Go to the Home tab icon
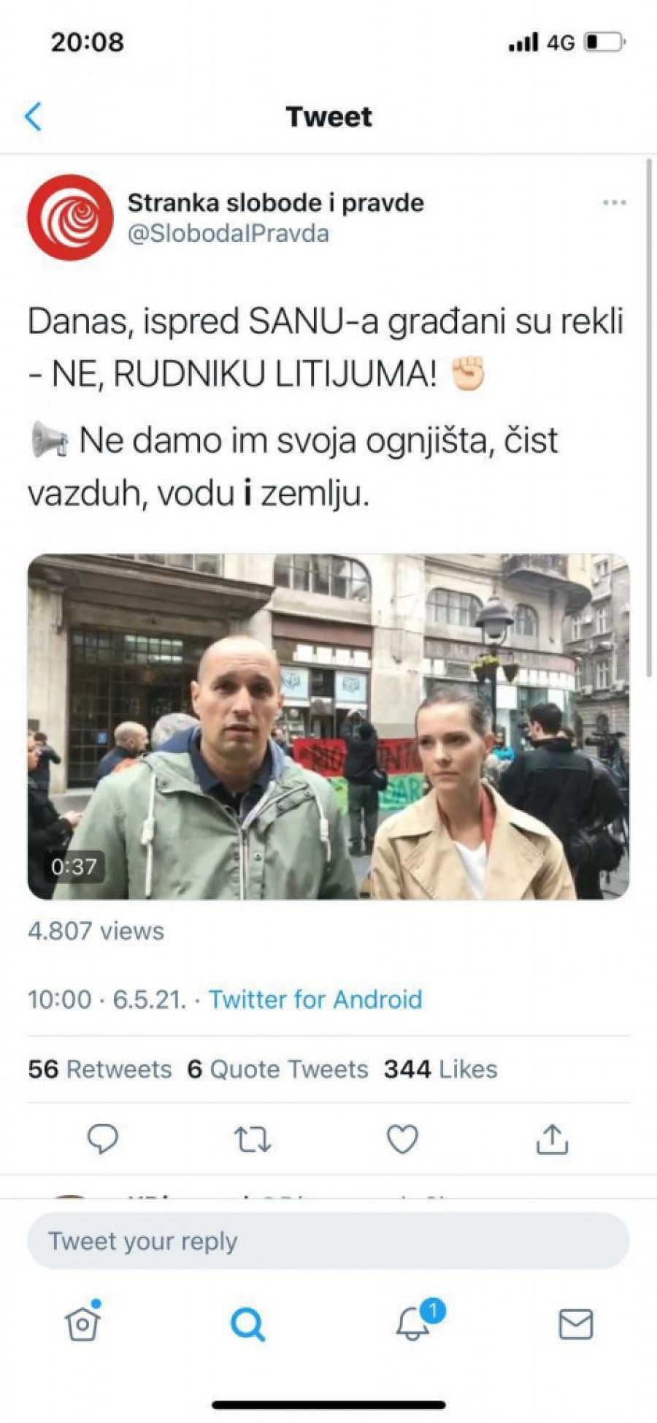 82,1321
